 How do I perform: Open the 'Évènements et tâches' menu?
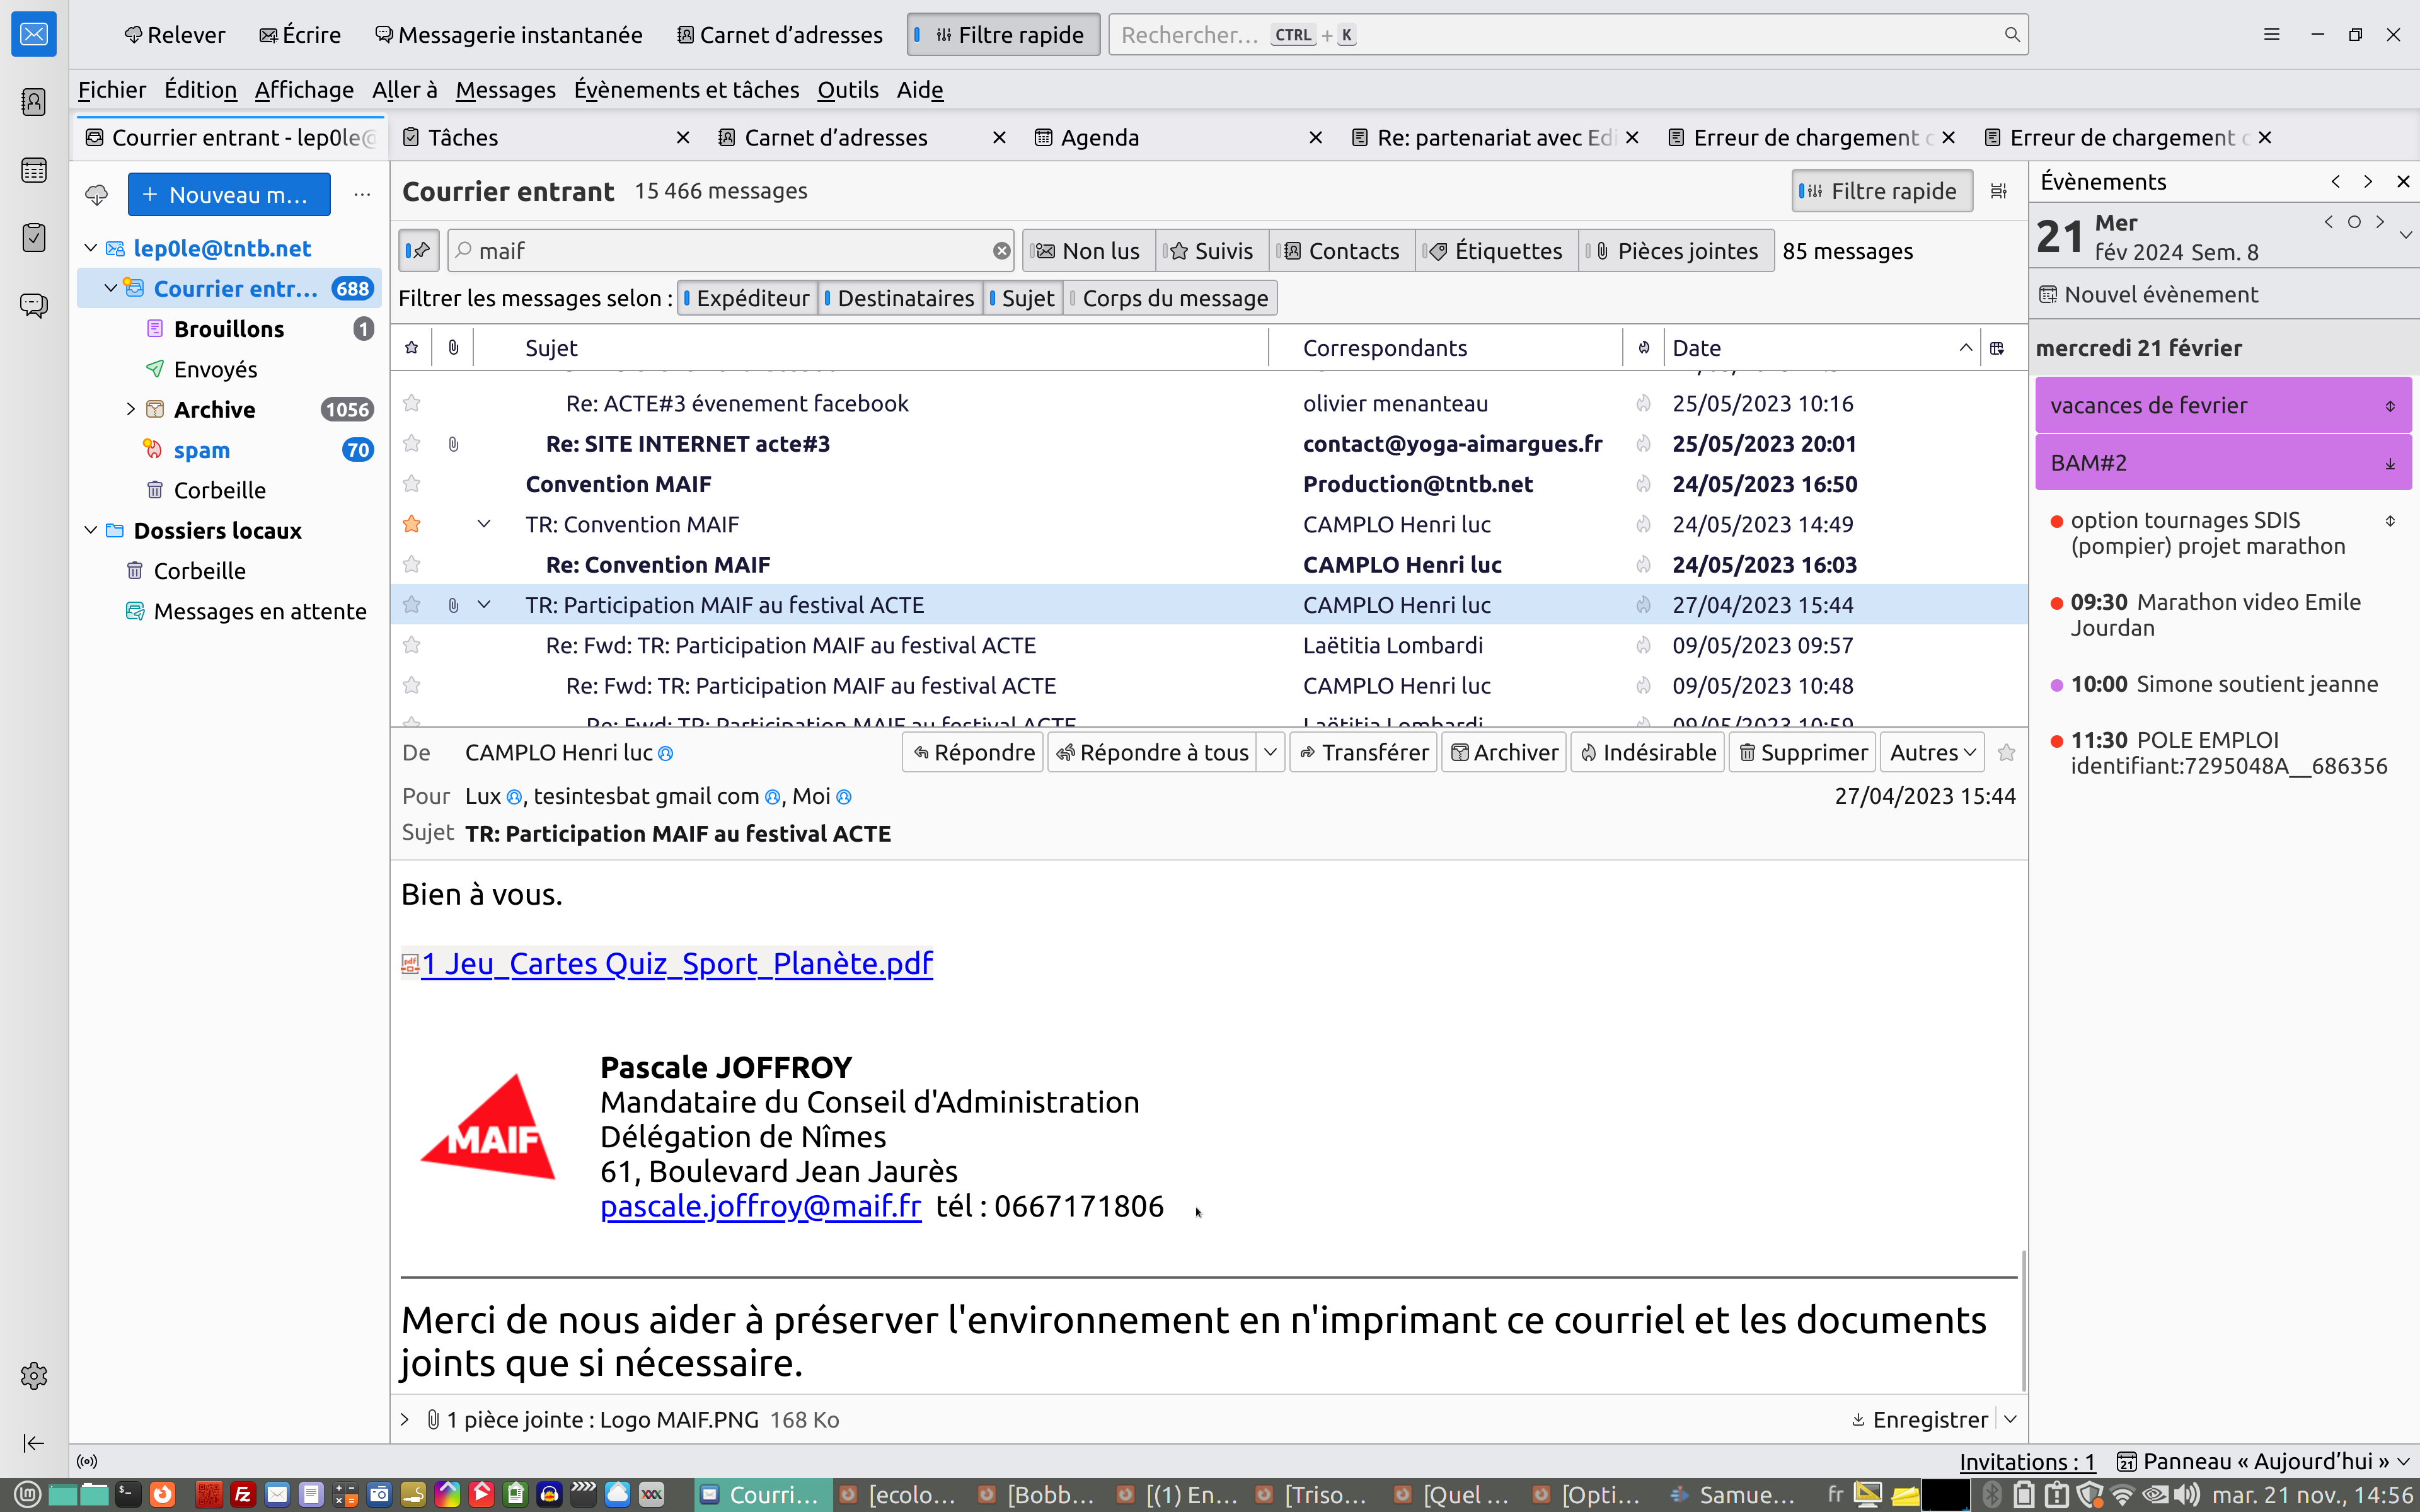pos(686,90)
